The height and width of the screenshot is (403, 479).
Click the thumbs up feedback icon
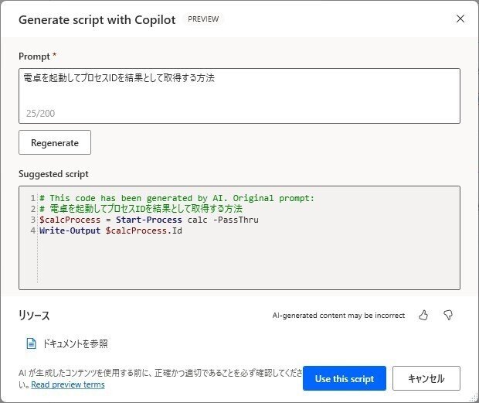point(423,315)
